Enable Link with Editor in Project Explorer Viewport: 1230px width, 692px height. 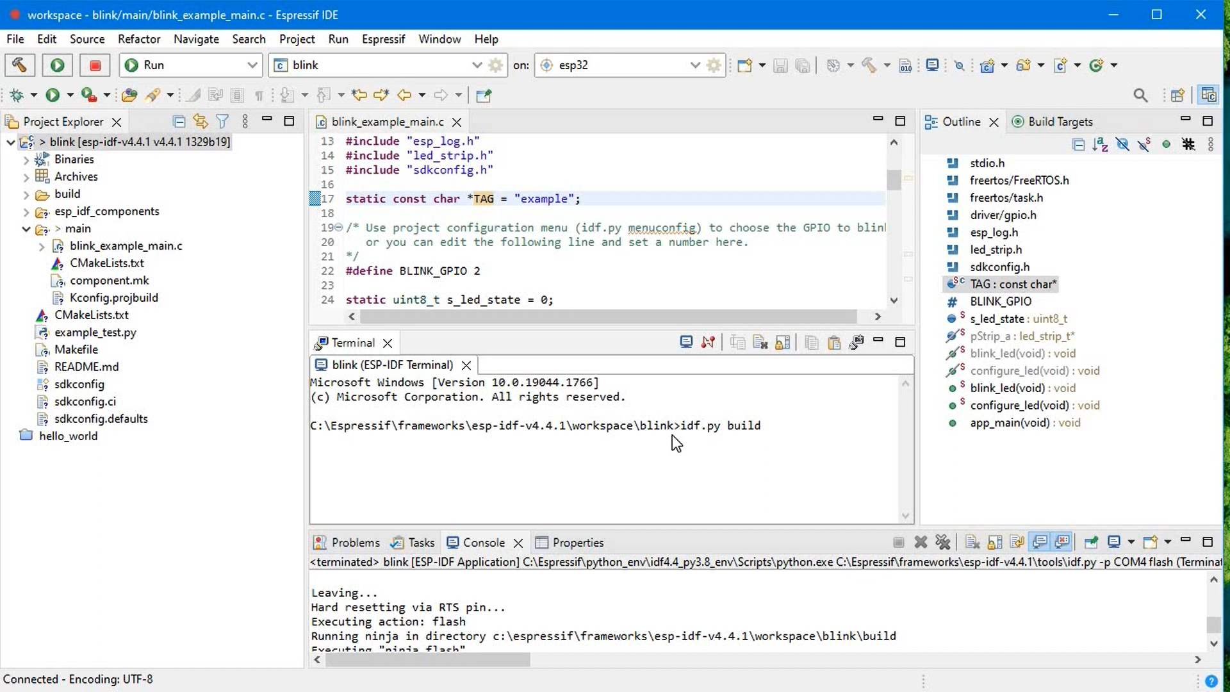tap(201, 122)
